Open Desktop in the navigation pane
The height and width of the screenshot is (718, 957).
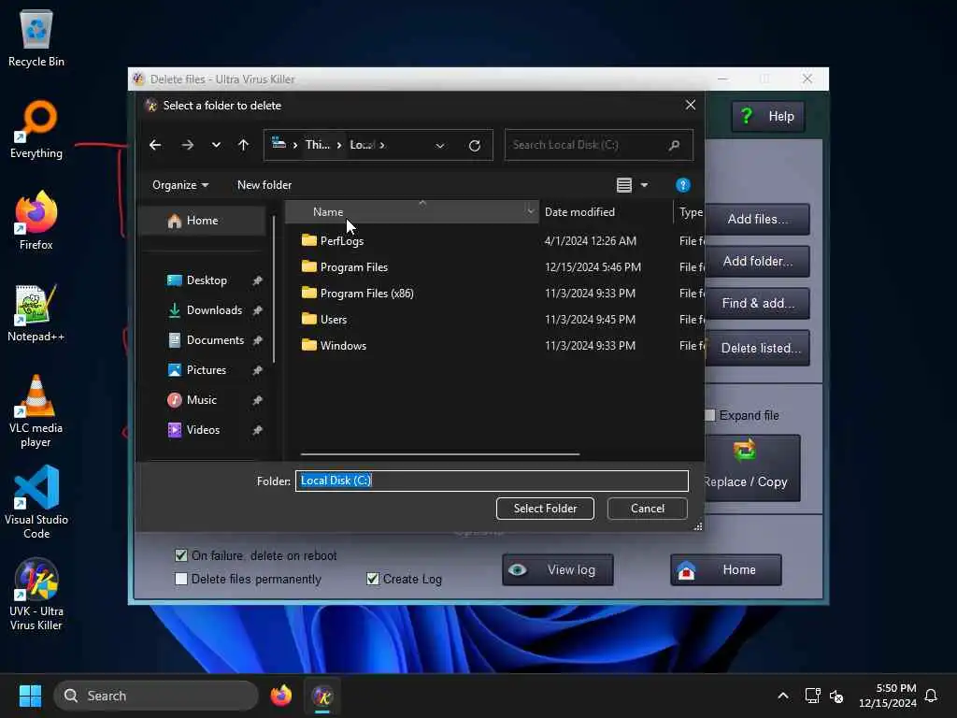point(207,280)
